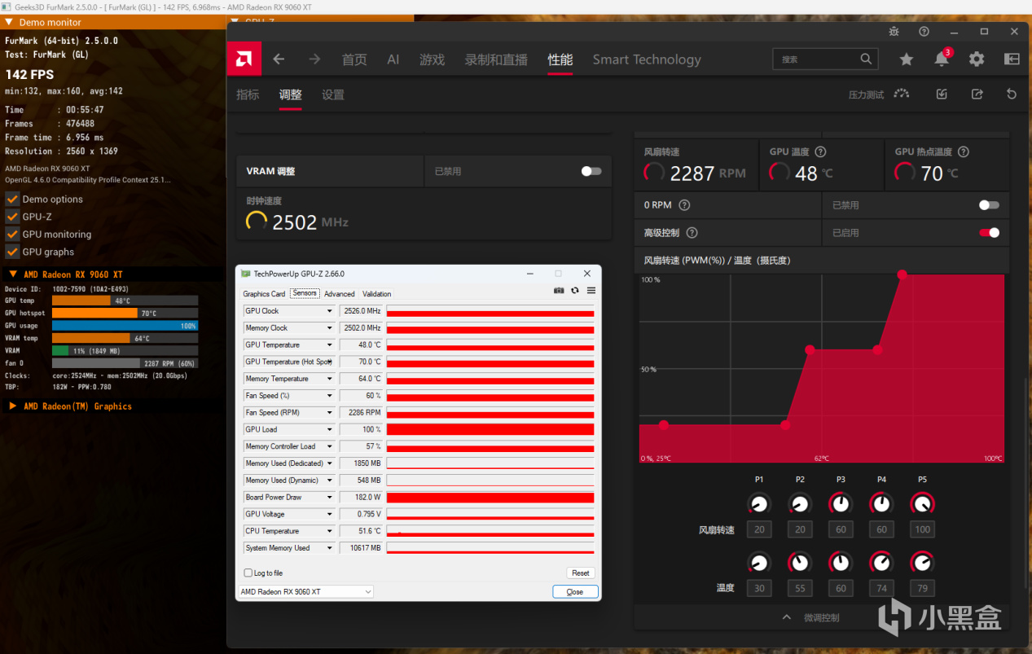Image resolution: width=1032 pixels, height=654 pixels.
Task: Open the help question-mark icon in AMD title bar
Action: tap(924, 32)
